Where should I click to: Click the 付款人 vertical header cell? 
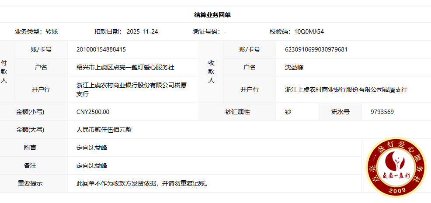coord(4,72)
